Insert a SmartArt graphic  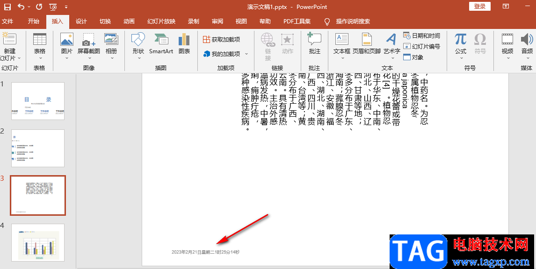161,43
